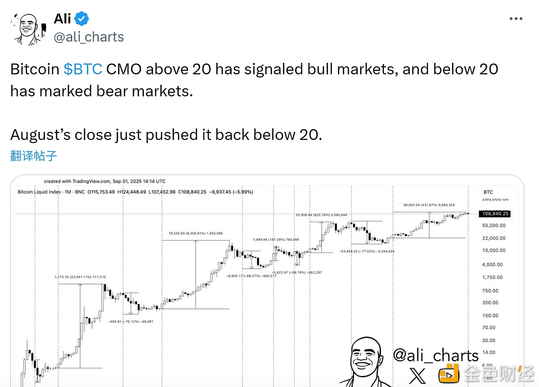
Task: Click the 金色财经 watermark text
Action: click(499, 374)
